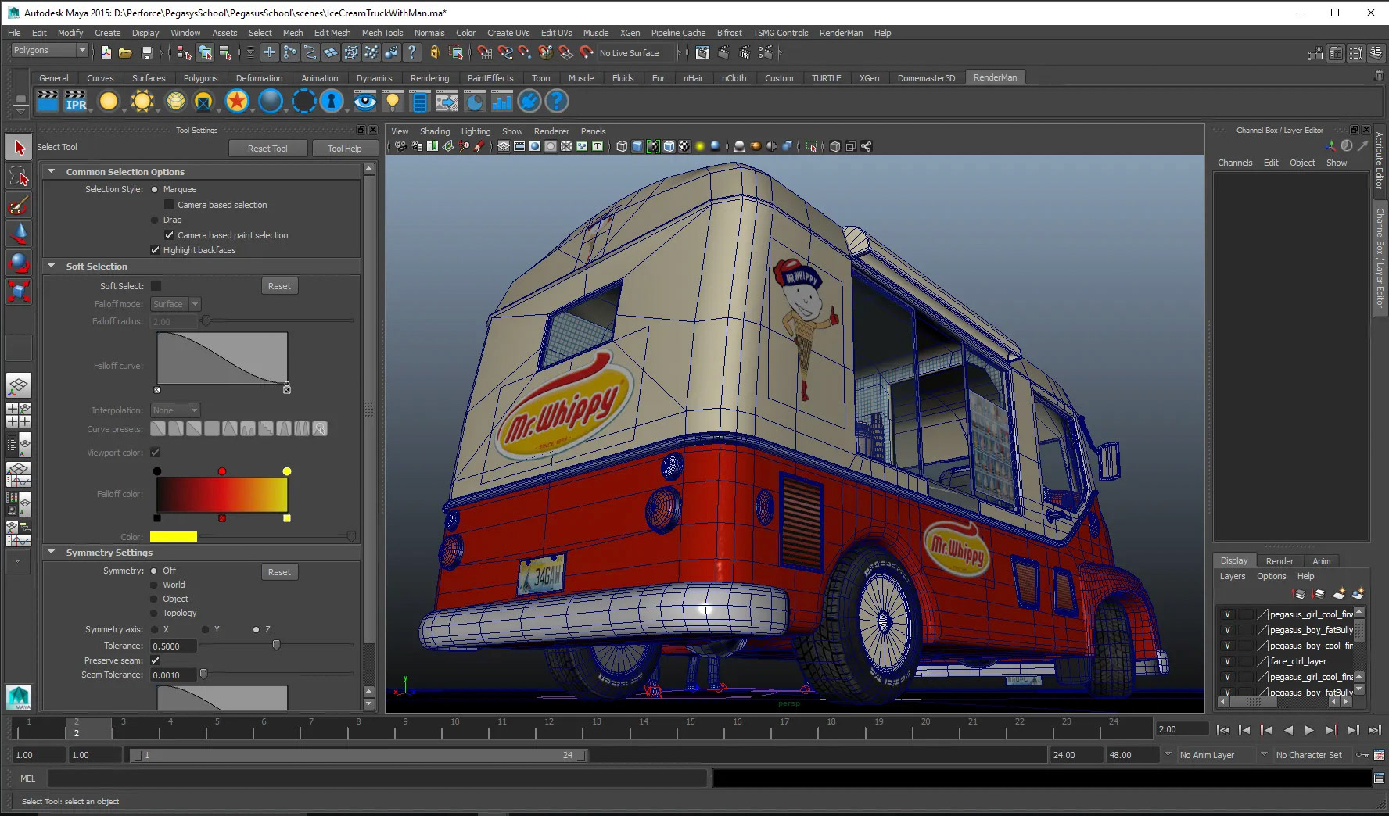Toggle visibility of face_ctrl_layer
The height and width of the screenshot is (816, 1389).
point(1227,661)
